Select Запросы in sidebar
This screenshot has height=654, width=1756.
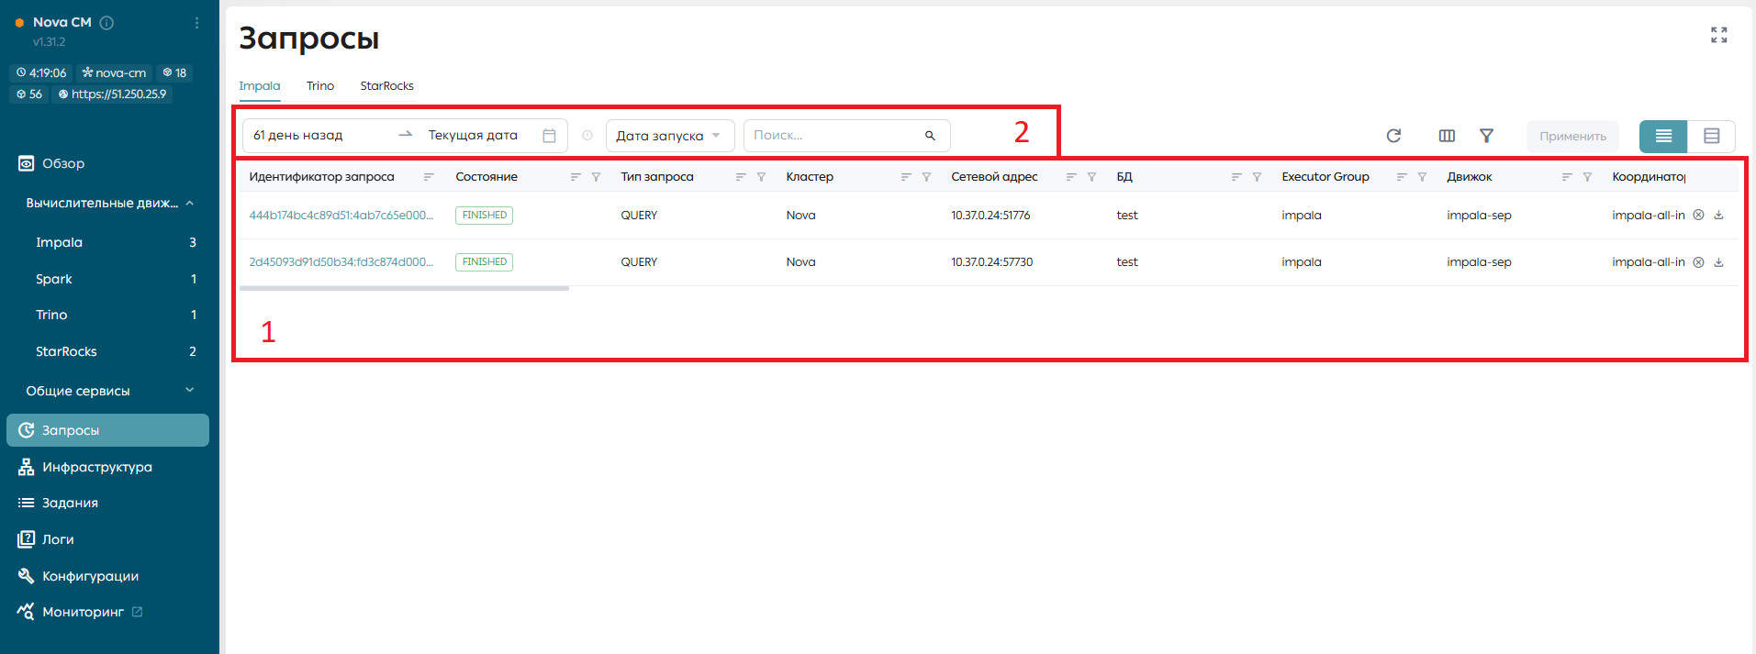pyautogui.click(x=108, y=430)
